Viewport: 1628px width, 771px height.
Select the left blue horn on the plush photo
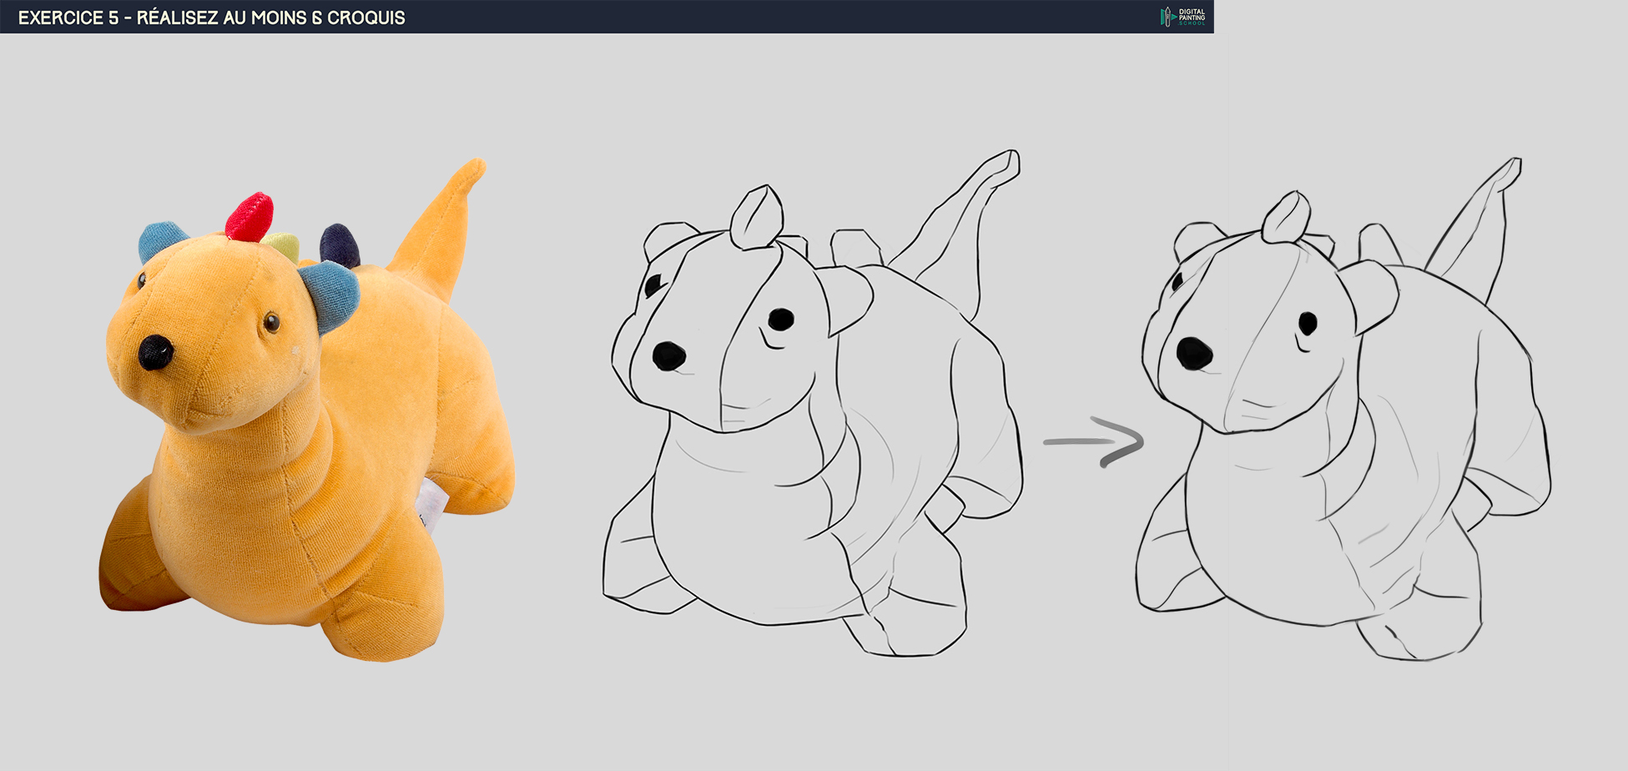(161, 239)
